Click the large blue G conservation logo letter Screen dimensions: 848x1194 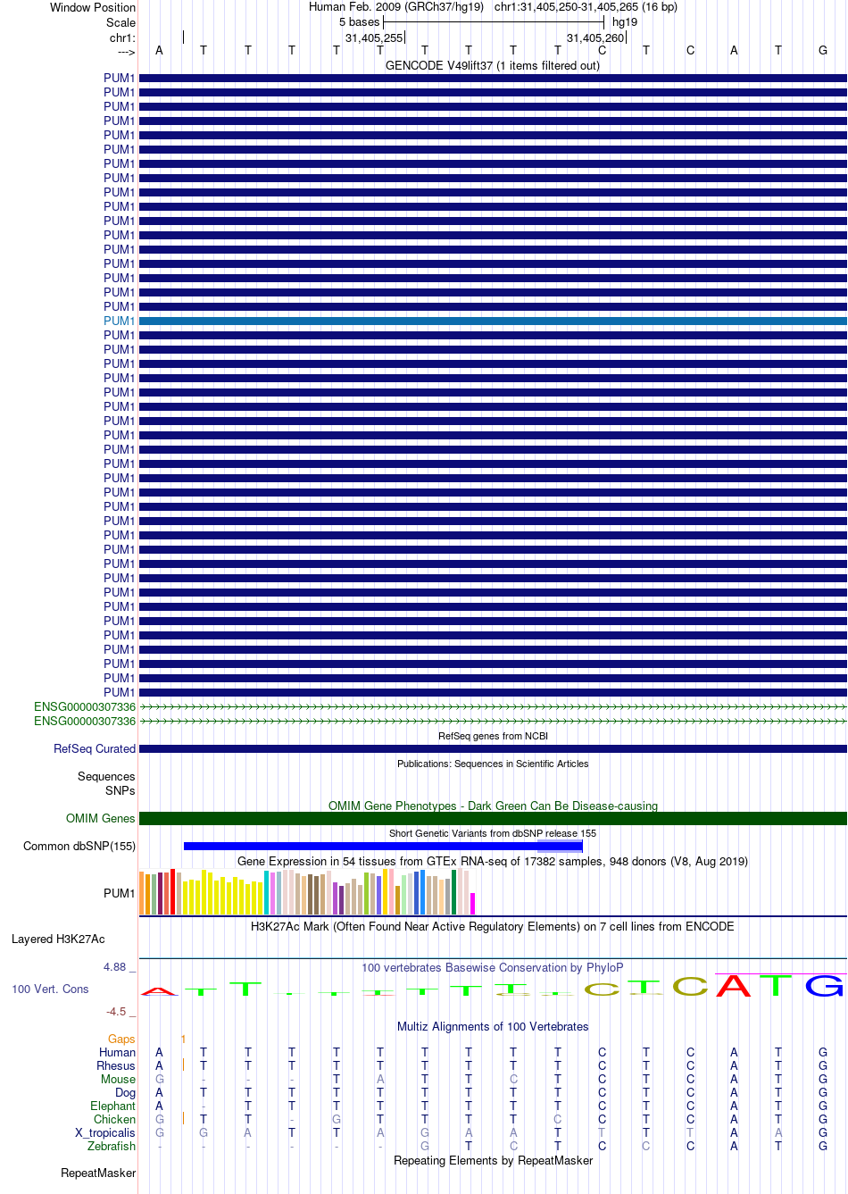824,986
